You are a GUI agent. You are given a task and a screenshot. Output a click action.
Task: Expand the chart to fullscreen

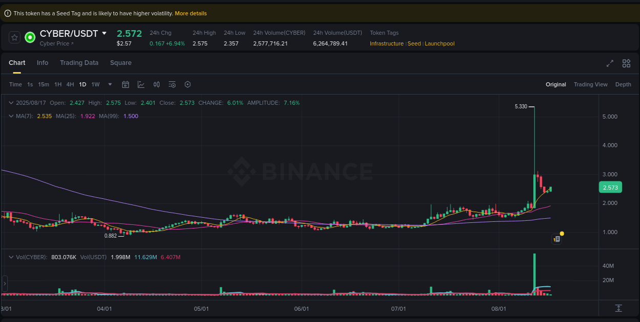point(609,63)
